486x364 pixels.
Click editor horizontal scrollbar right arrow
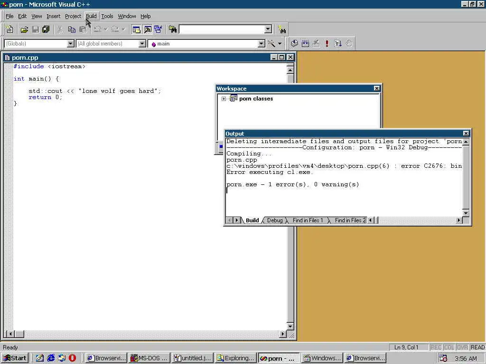(x=282, y=334)
